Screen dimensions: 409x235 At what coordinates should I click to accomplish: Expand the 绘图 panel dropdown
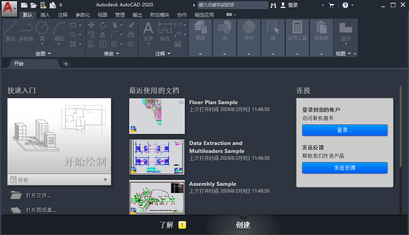(x=49, y=53)
